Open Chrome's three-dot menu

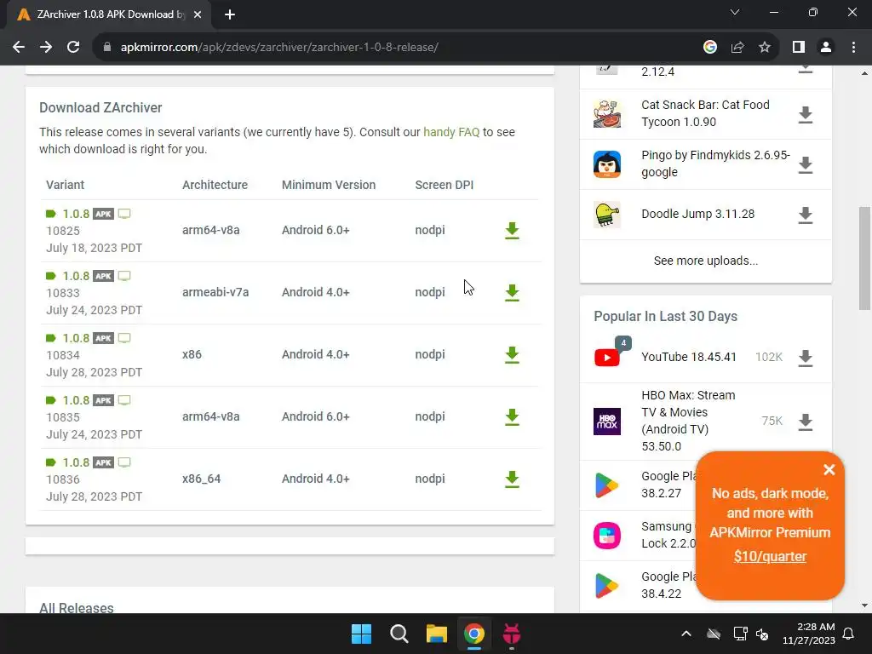pyautogui.click(x=853, y=48)
